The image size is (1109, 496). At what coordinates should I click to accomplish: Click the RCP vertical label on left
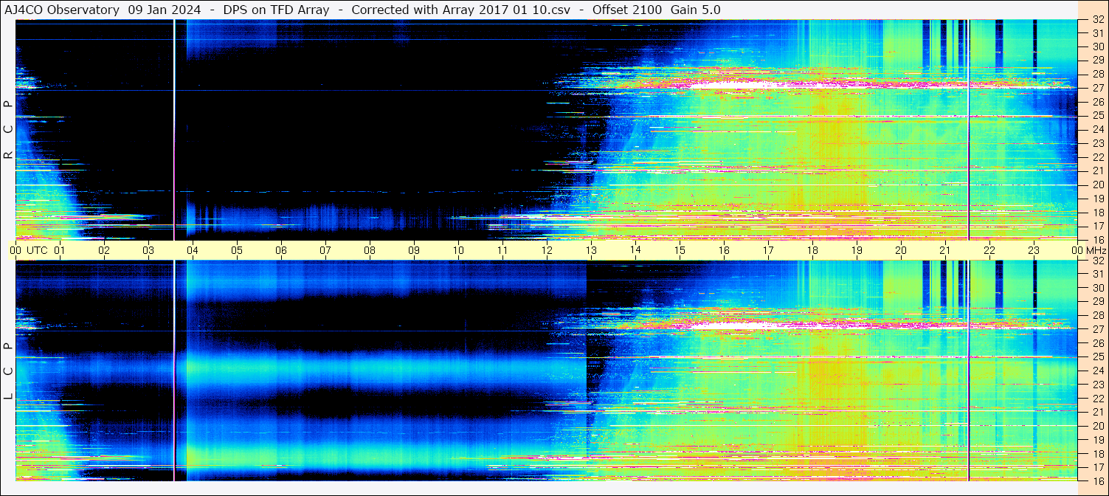point(8,129)
